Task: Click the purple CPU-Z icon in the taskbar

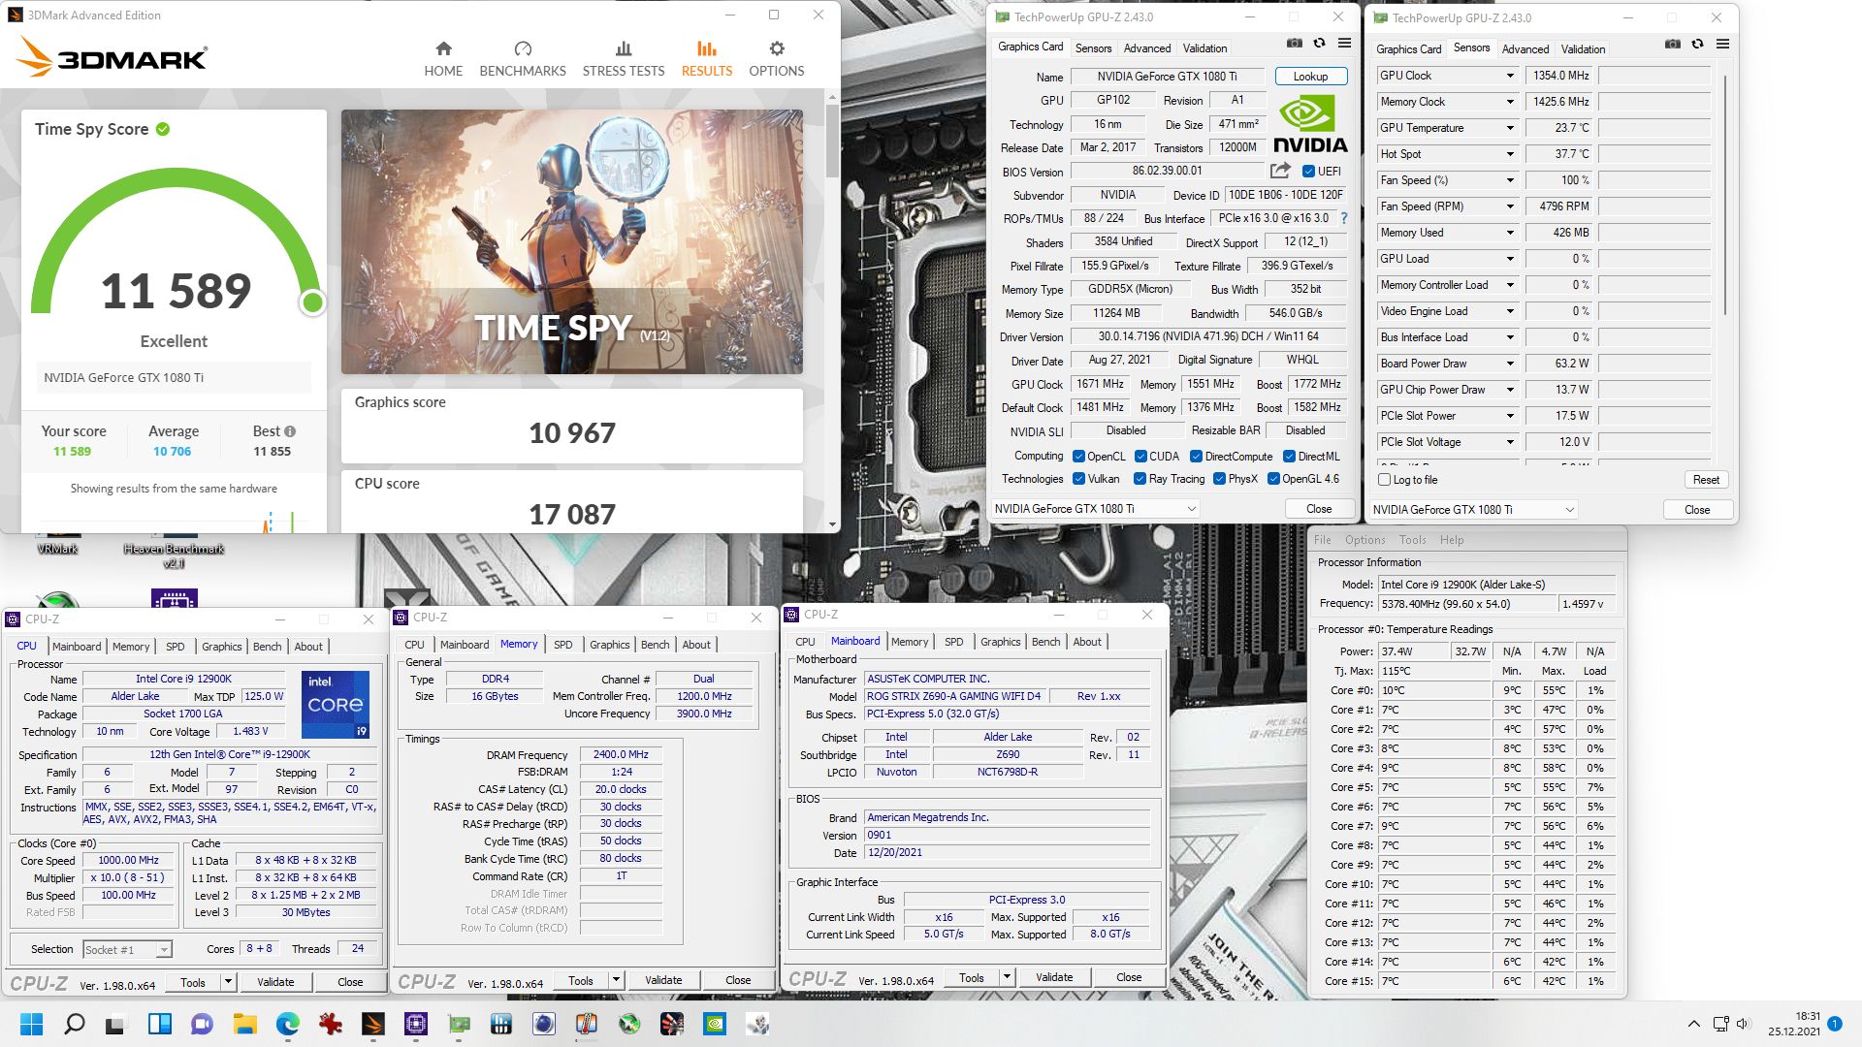Action: click(416, 1024)
